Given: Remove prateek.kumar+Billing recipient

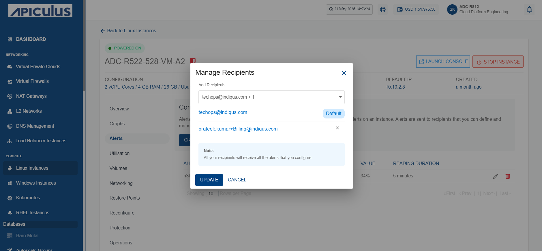Looking at the screenshot, I should coord(337,128).
